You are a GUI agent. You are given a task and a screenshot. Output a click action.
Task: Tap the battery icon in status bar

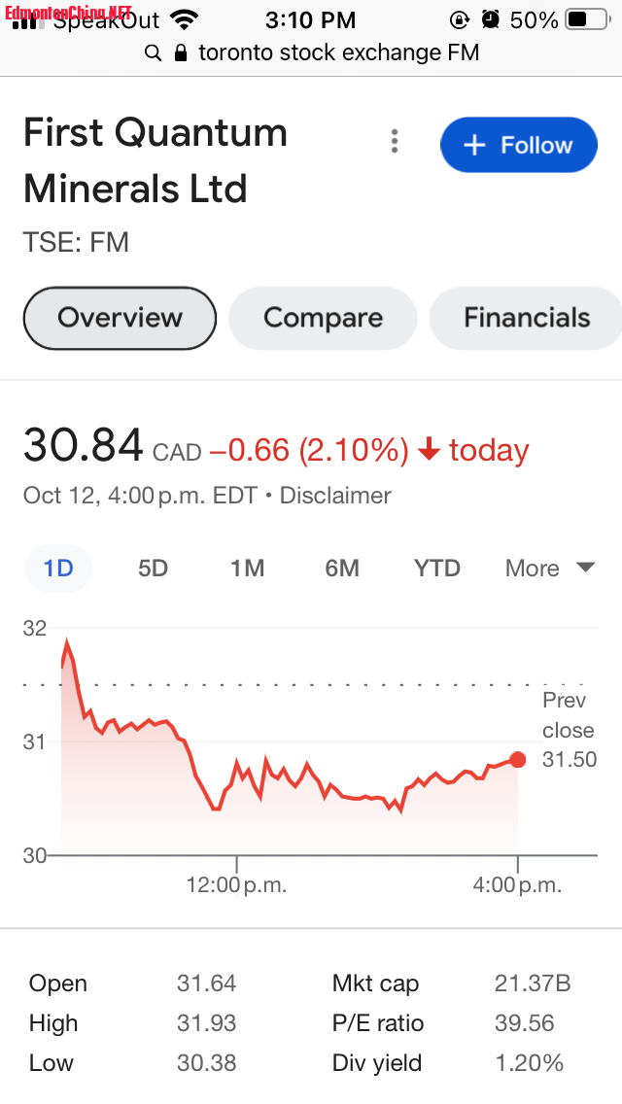click(587, 19)
